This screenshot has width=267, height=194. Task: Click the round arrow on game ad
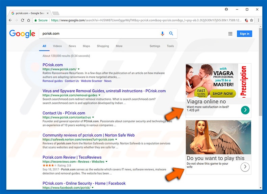point(245,167)
